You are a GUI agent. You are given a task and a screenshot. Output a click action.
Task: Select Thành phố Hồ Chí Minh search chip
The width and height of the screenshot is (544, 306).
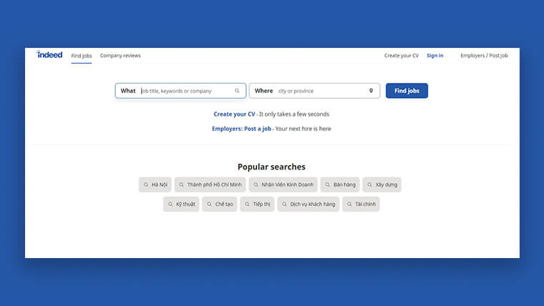coord(210,184)
